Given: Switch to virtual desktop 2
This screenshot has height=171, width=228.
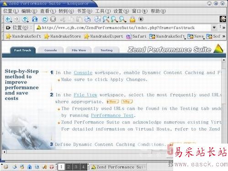Looking at the screenshot, I should click(x=69, y=167).
